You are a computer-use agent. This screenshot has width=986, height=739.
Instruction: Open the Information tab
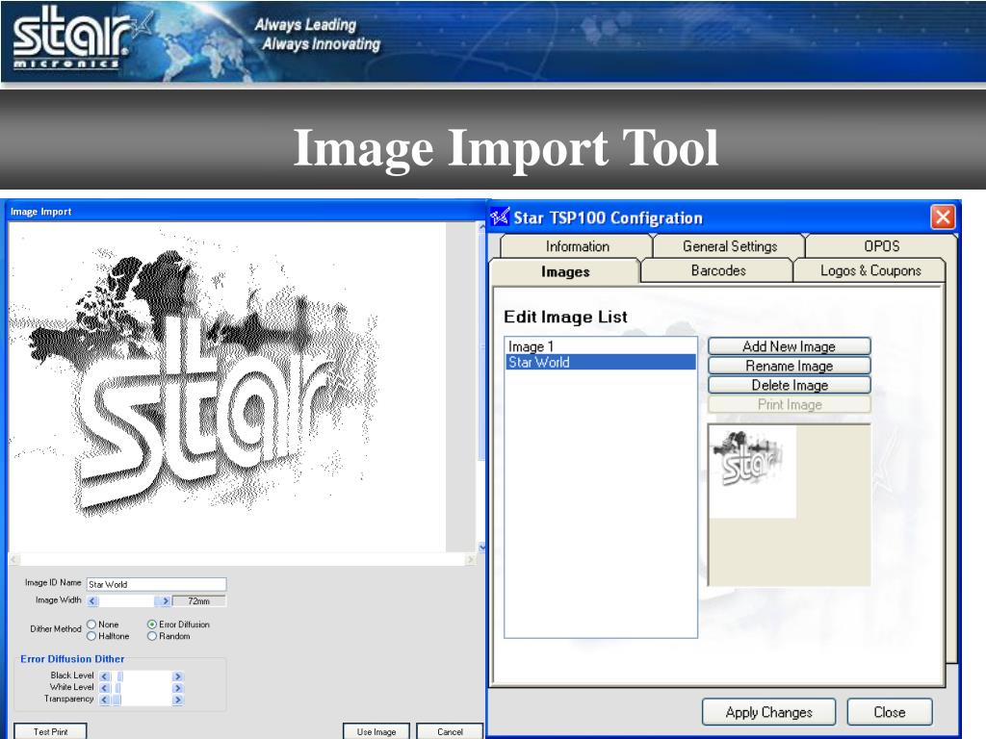tap(577, 246)
